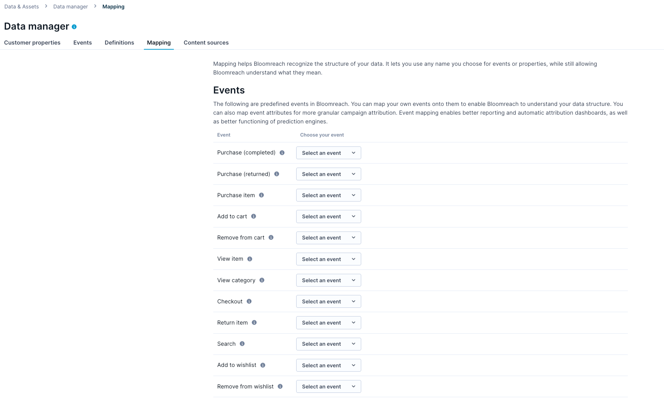Choose an event for Purchase item mapping
The image size is (664, 399).
(x=328, y=195)
